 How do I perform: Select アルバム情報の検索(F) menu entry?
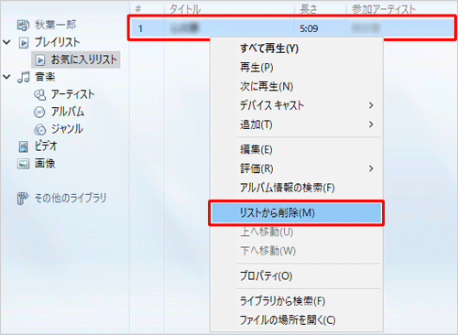297,188
